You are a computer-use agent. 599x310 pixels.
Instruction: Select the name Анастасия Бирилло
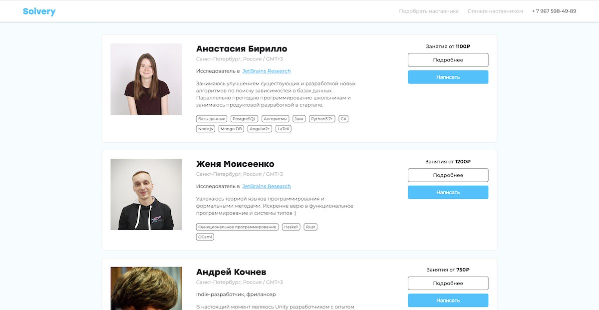(x=242, y=48)
